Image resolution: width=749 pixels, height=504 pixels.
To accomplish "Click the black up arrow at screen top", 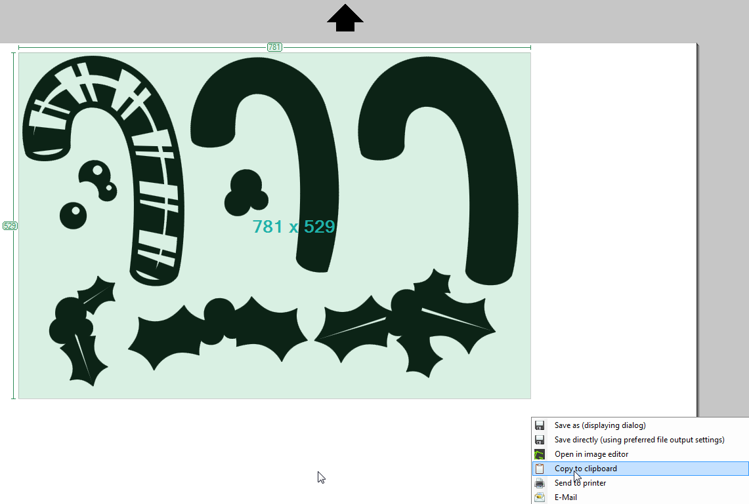I will (x=345, y=18).
